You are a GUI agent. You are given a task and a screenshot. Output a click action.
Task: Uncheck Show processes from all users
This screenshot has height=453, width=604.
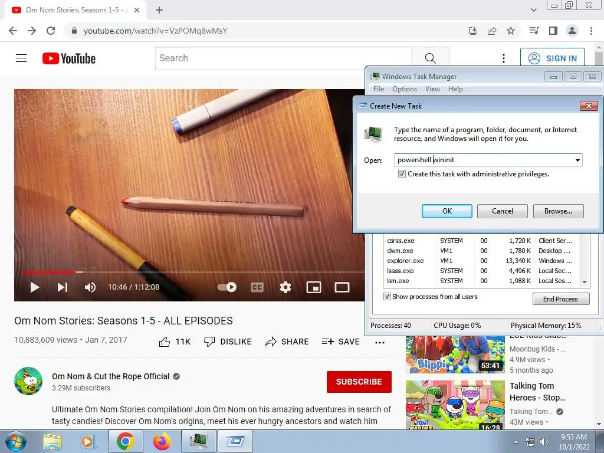387,297
